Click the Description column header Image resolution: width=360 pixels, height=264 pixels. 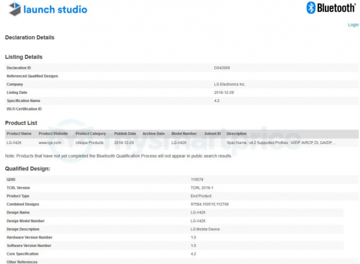click(236, 134)
